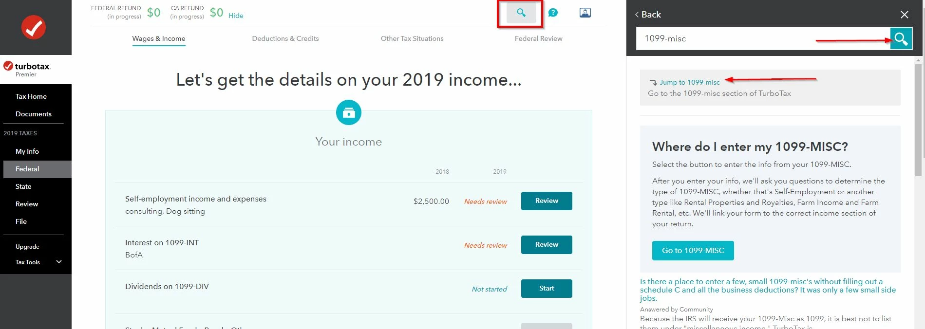Click the live expert contact icon
Viewport: 925px width, 329px height.
coord(585,13)
